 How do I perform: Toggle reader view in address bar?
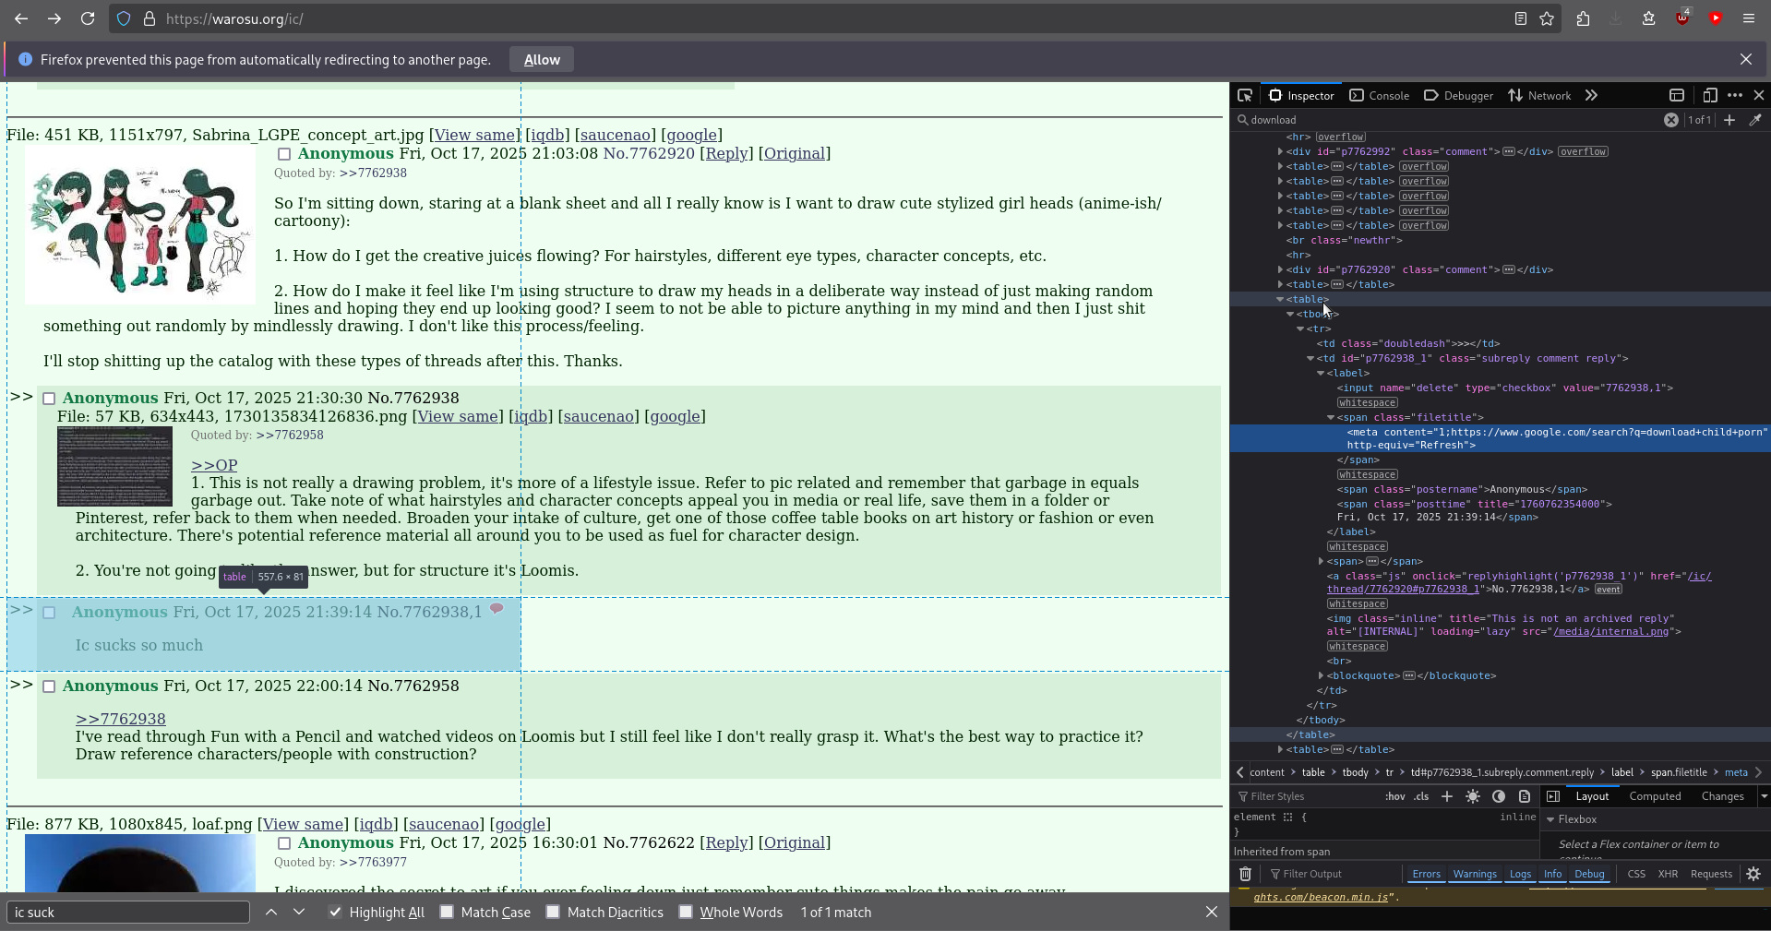1521,18
